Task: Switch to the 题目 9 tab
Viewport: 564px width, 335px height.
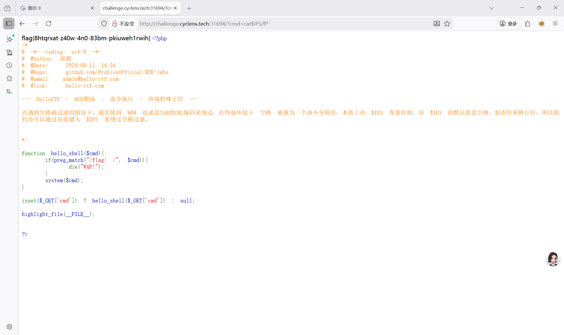Action: click(57, 8)
